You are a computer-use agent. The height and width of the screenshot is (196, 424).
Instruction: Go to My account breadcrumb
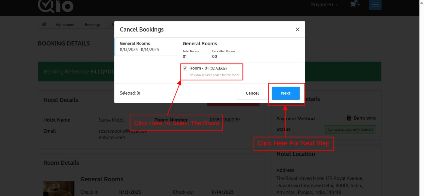(65, 25)
